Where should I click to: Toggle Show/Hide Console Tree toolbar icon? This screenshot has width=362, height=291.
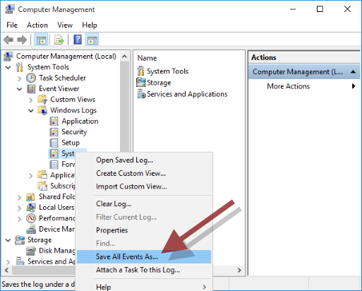41,40
